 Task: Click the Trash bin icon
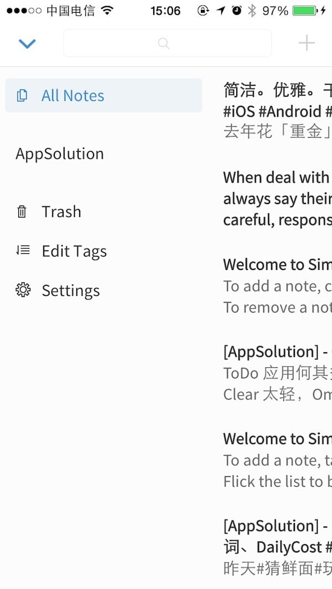(x=22, y=212)
